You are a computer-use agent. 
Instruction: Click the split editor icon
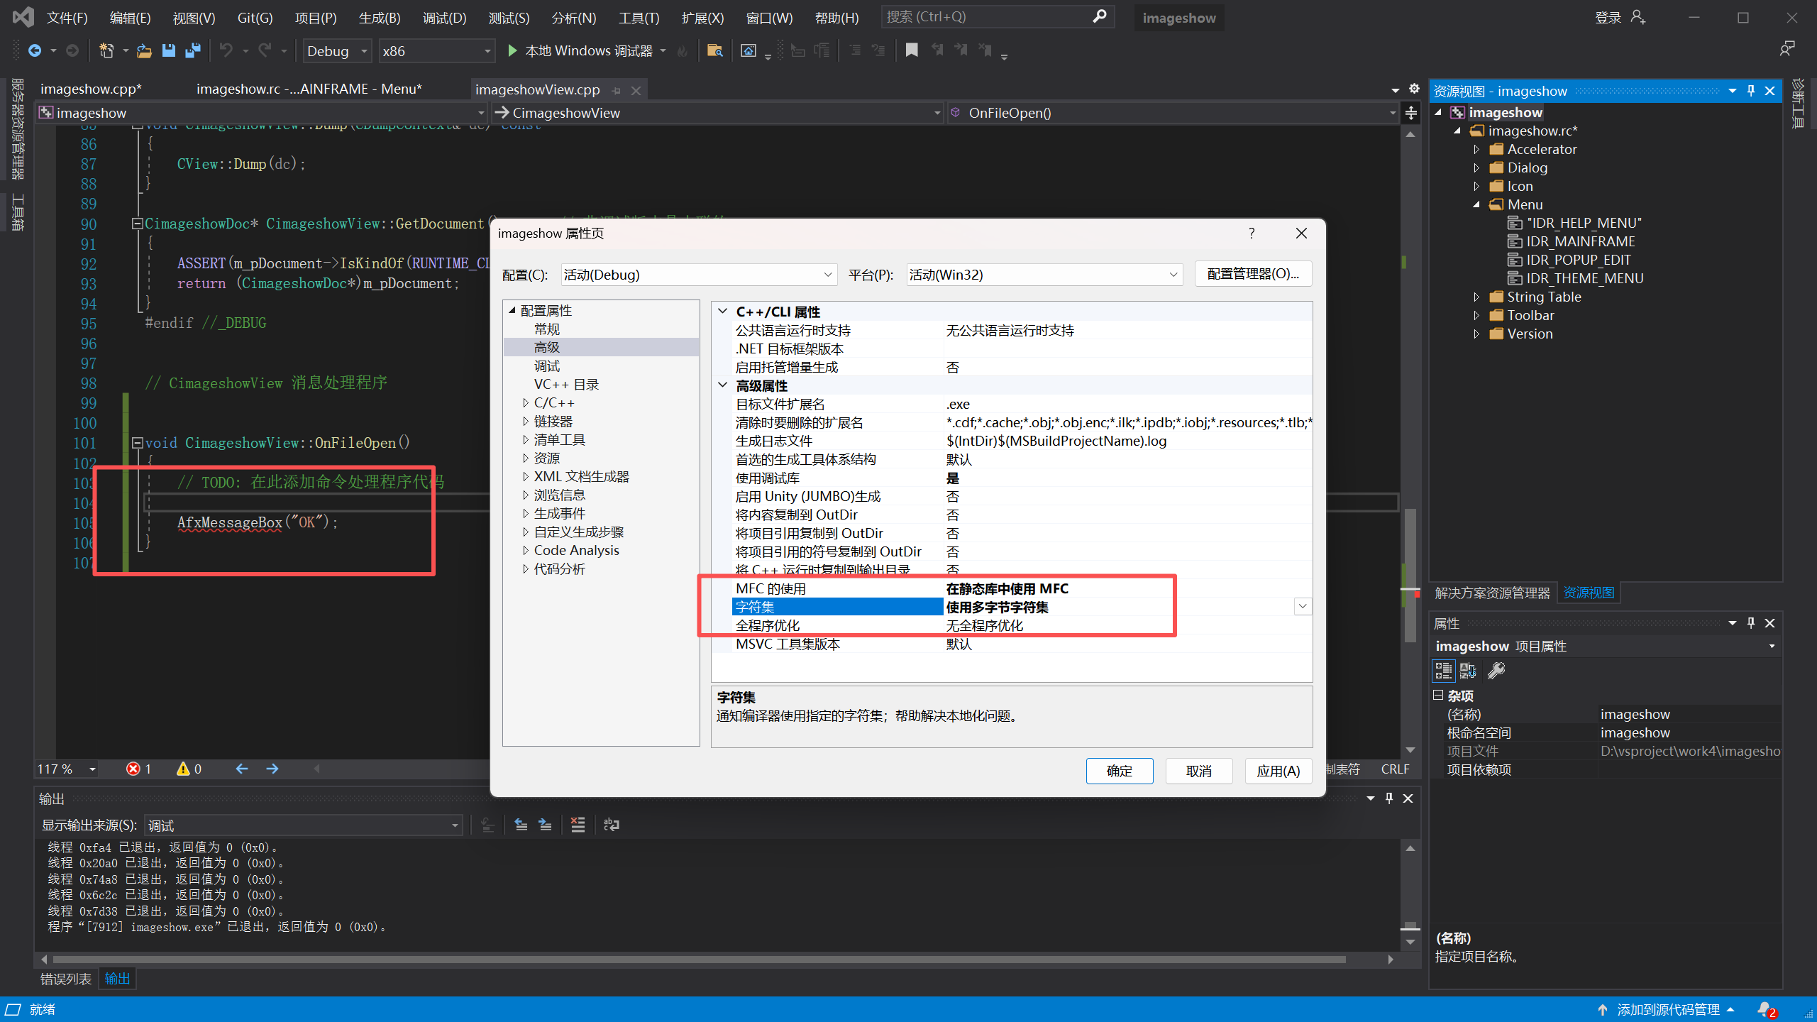(x=1411, y=113)
